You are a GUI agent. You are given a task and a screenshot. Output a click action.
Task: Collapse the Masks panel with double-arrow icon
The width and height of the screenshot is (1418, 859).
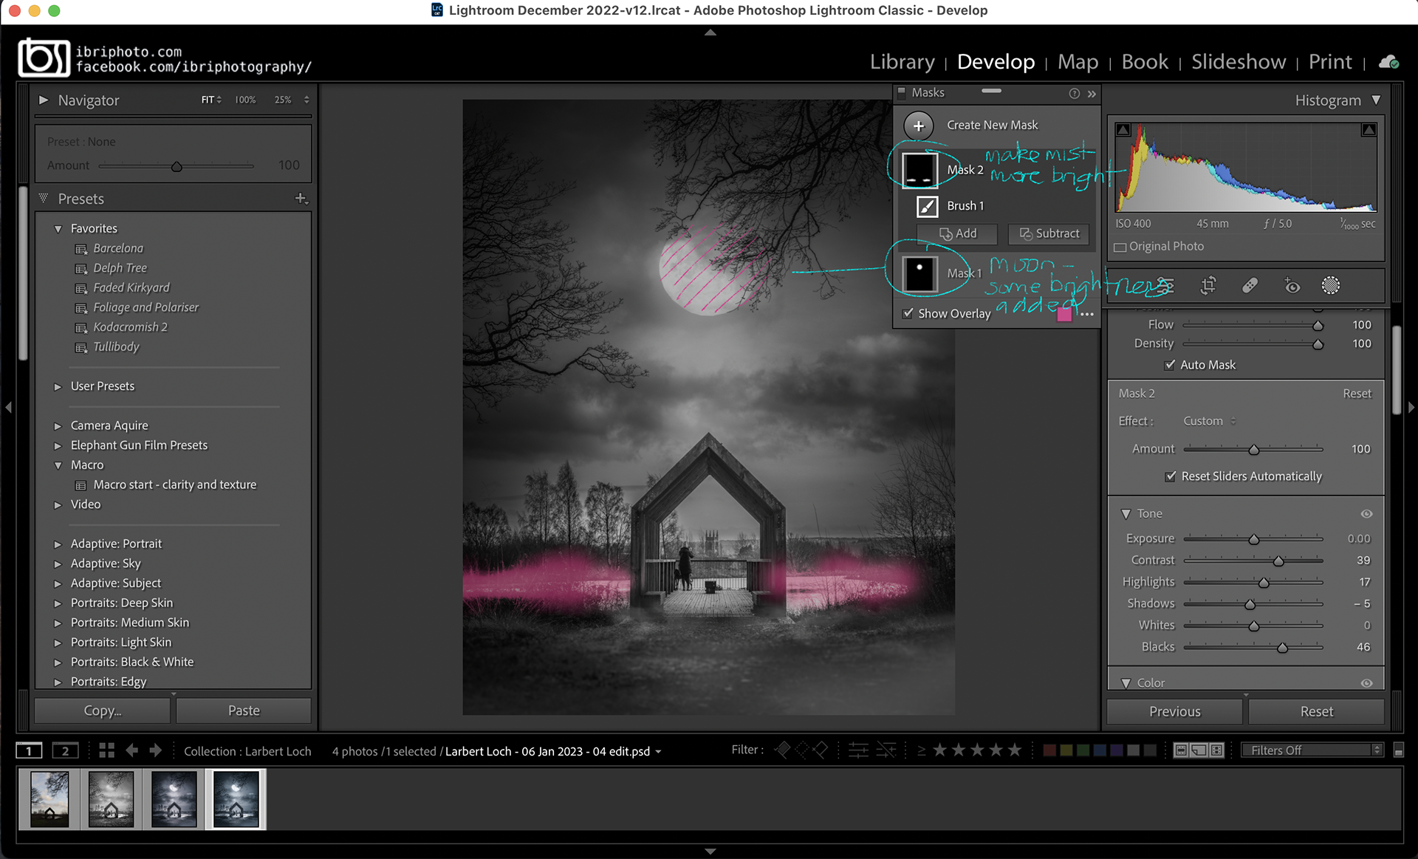1092,94
